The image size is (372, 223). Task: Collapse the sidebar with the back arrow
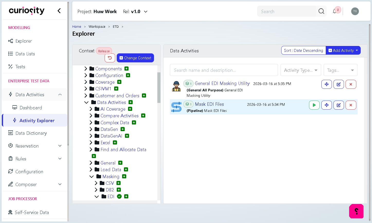59,11
